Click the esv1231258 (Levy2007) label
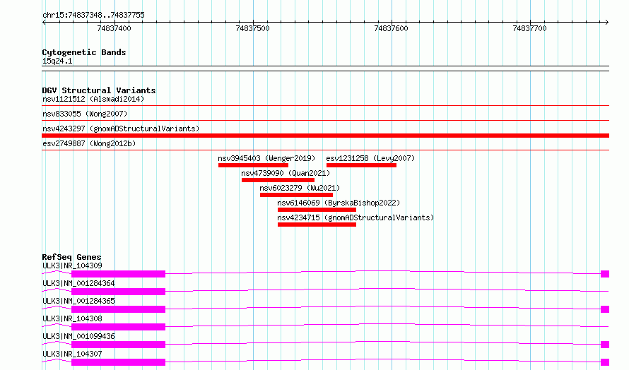The height and width of the screenshot is (370, 629). (370, 158)
